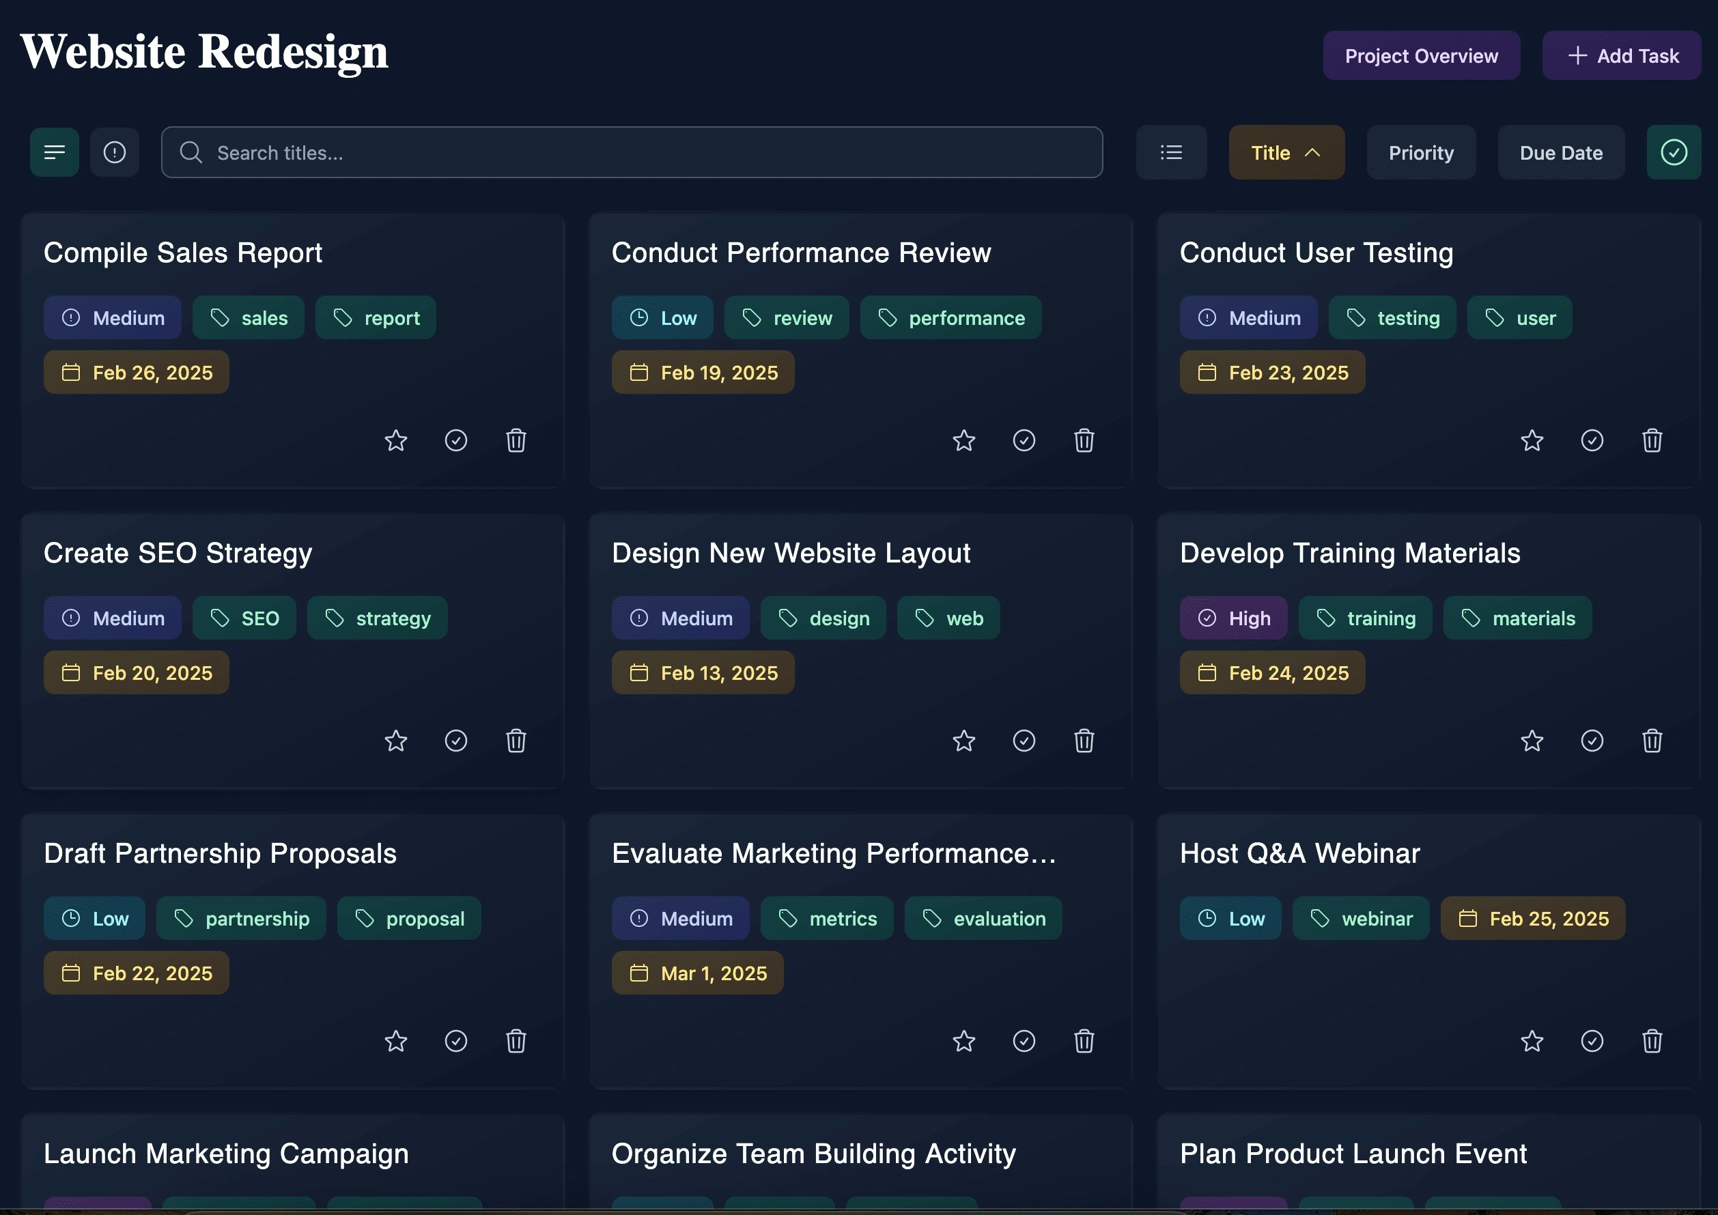Favorite the Evaluate Marketing Performance task
The width and height of the screenshot is (1718, 1215).
tap(963, 1042)
